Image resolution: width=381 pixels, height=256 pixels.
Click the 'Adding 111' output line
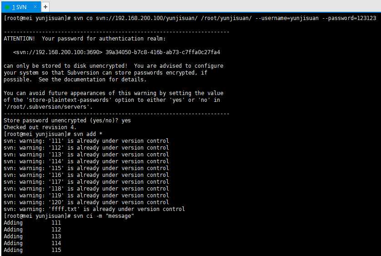coord(32,223)
